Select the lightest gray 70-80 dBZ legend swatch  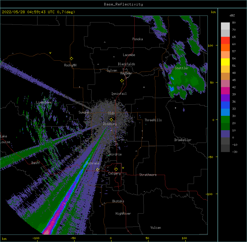point(225,26)
